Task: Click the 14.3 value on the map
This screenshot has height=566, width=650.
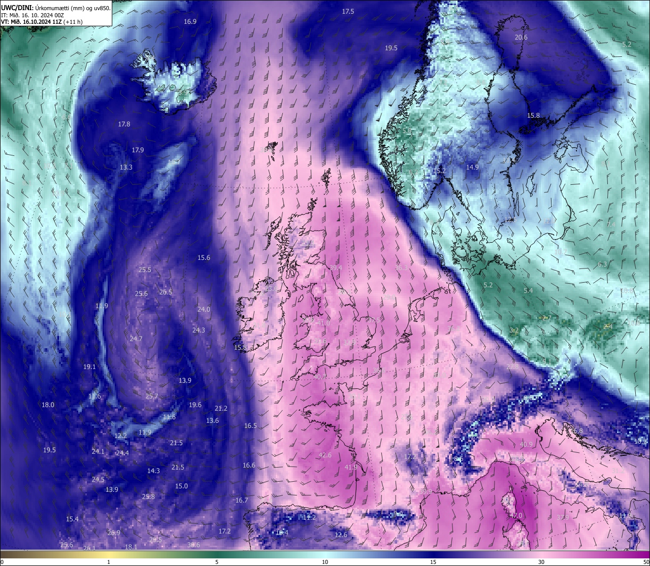Action: tap(153, 471)
